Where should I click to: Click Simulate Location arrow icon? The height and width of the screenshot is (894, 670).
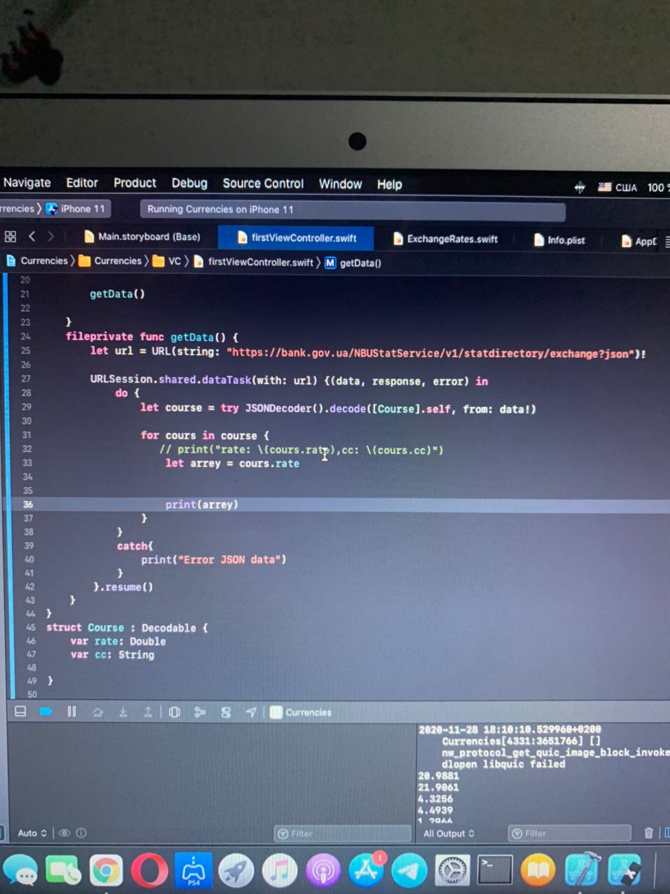pyautogui.click(x=251, y=713)
